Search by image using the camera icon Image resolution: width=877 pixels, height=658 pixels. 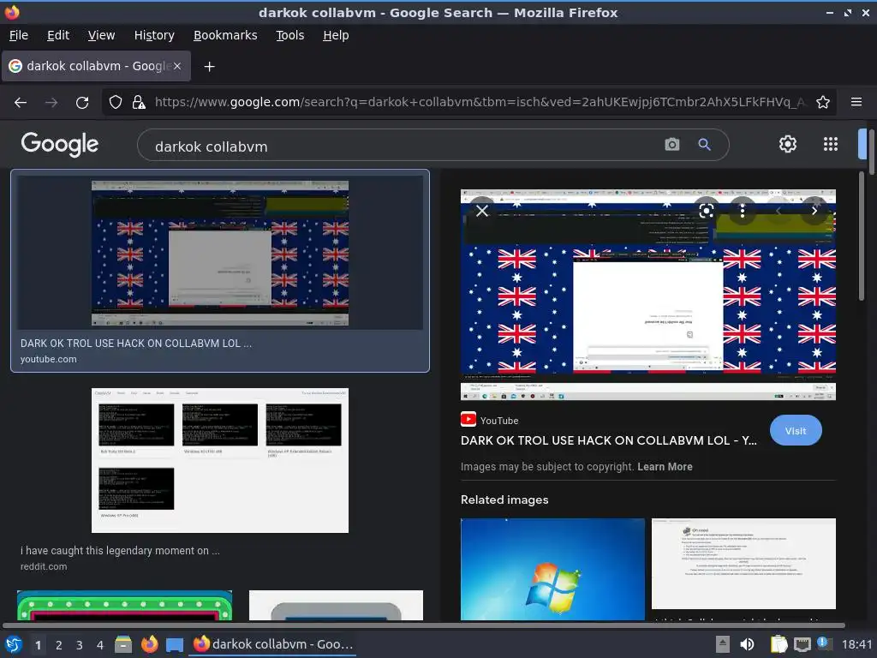coord(671,145)
